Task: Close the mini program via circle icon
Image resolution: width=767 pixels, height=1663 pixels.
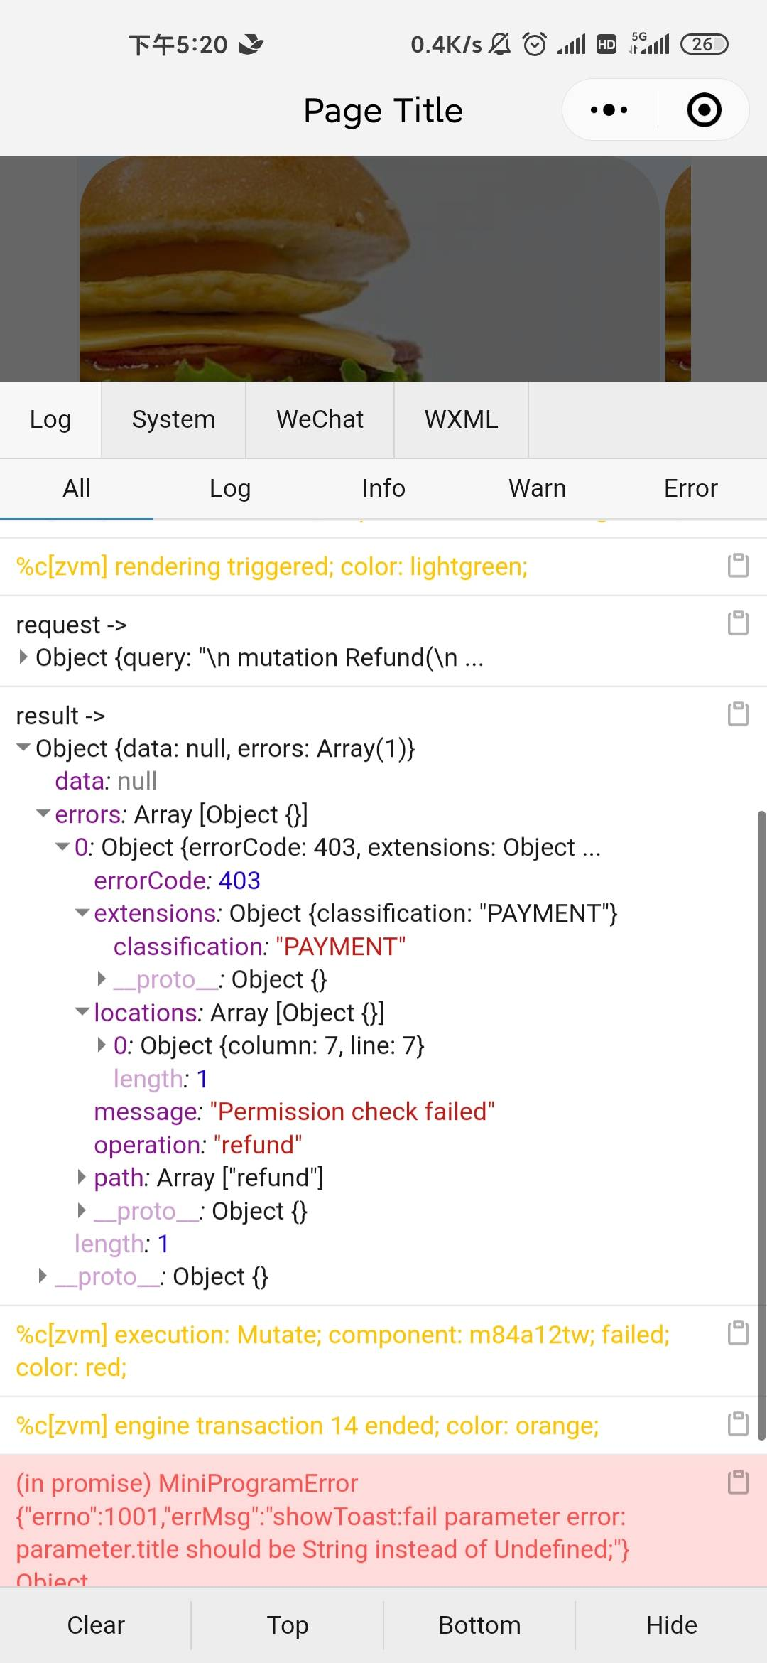Action: click(704, 110)
